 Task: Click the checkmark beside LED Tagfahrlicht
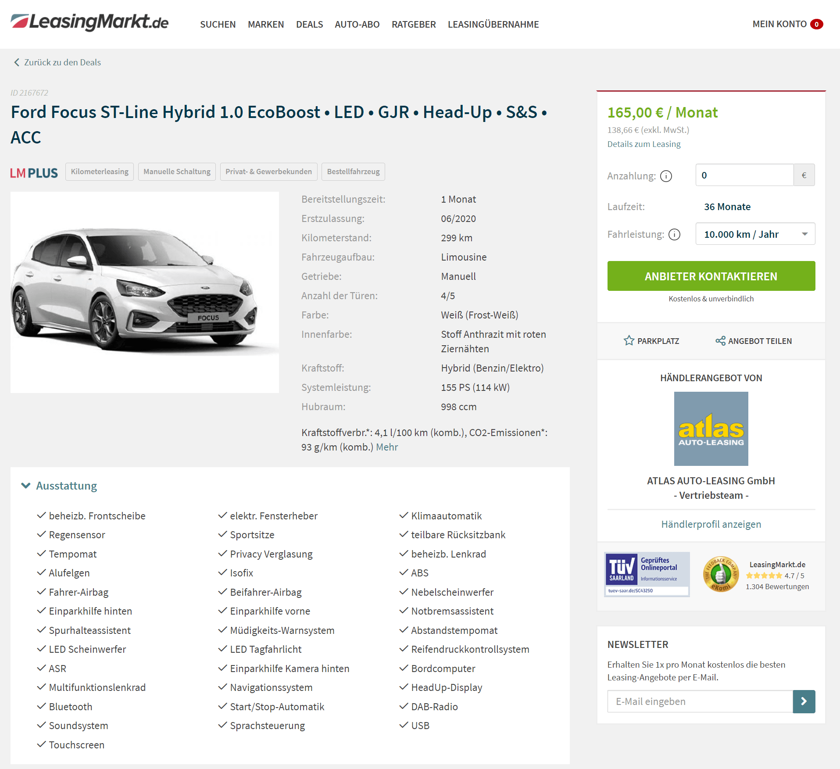(x=223, y=648)
